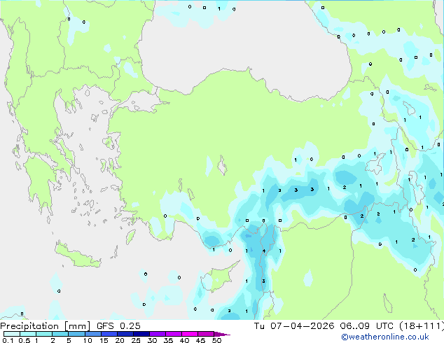Click the '0.5' legend scale label
Screen dimensions: 444x343
(25, 340)
